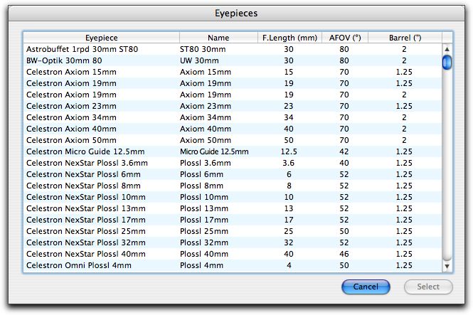
Task: Sort by F.Length (mm) column header
Action: point(289,38)
